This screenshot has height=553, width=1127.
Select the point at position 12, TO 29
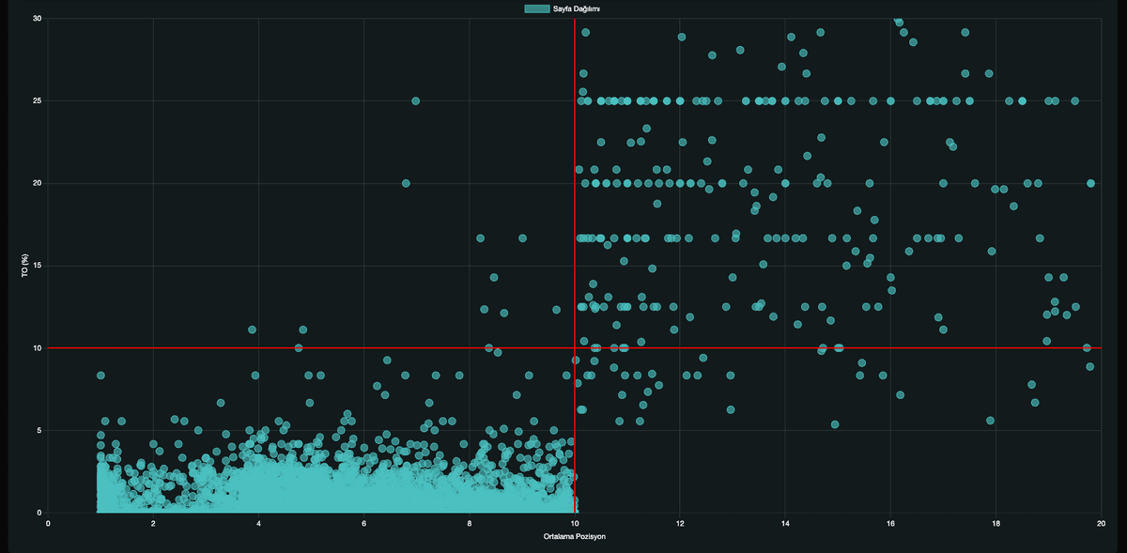click(x=681, y=37)
